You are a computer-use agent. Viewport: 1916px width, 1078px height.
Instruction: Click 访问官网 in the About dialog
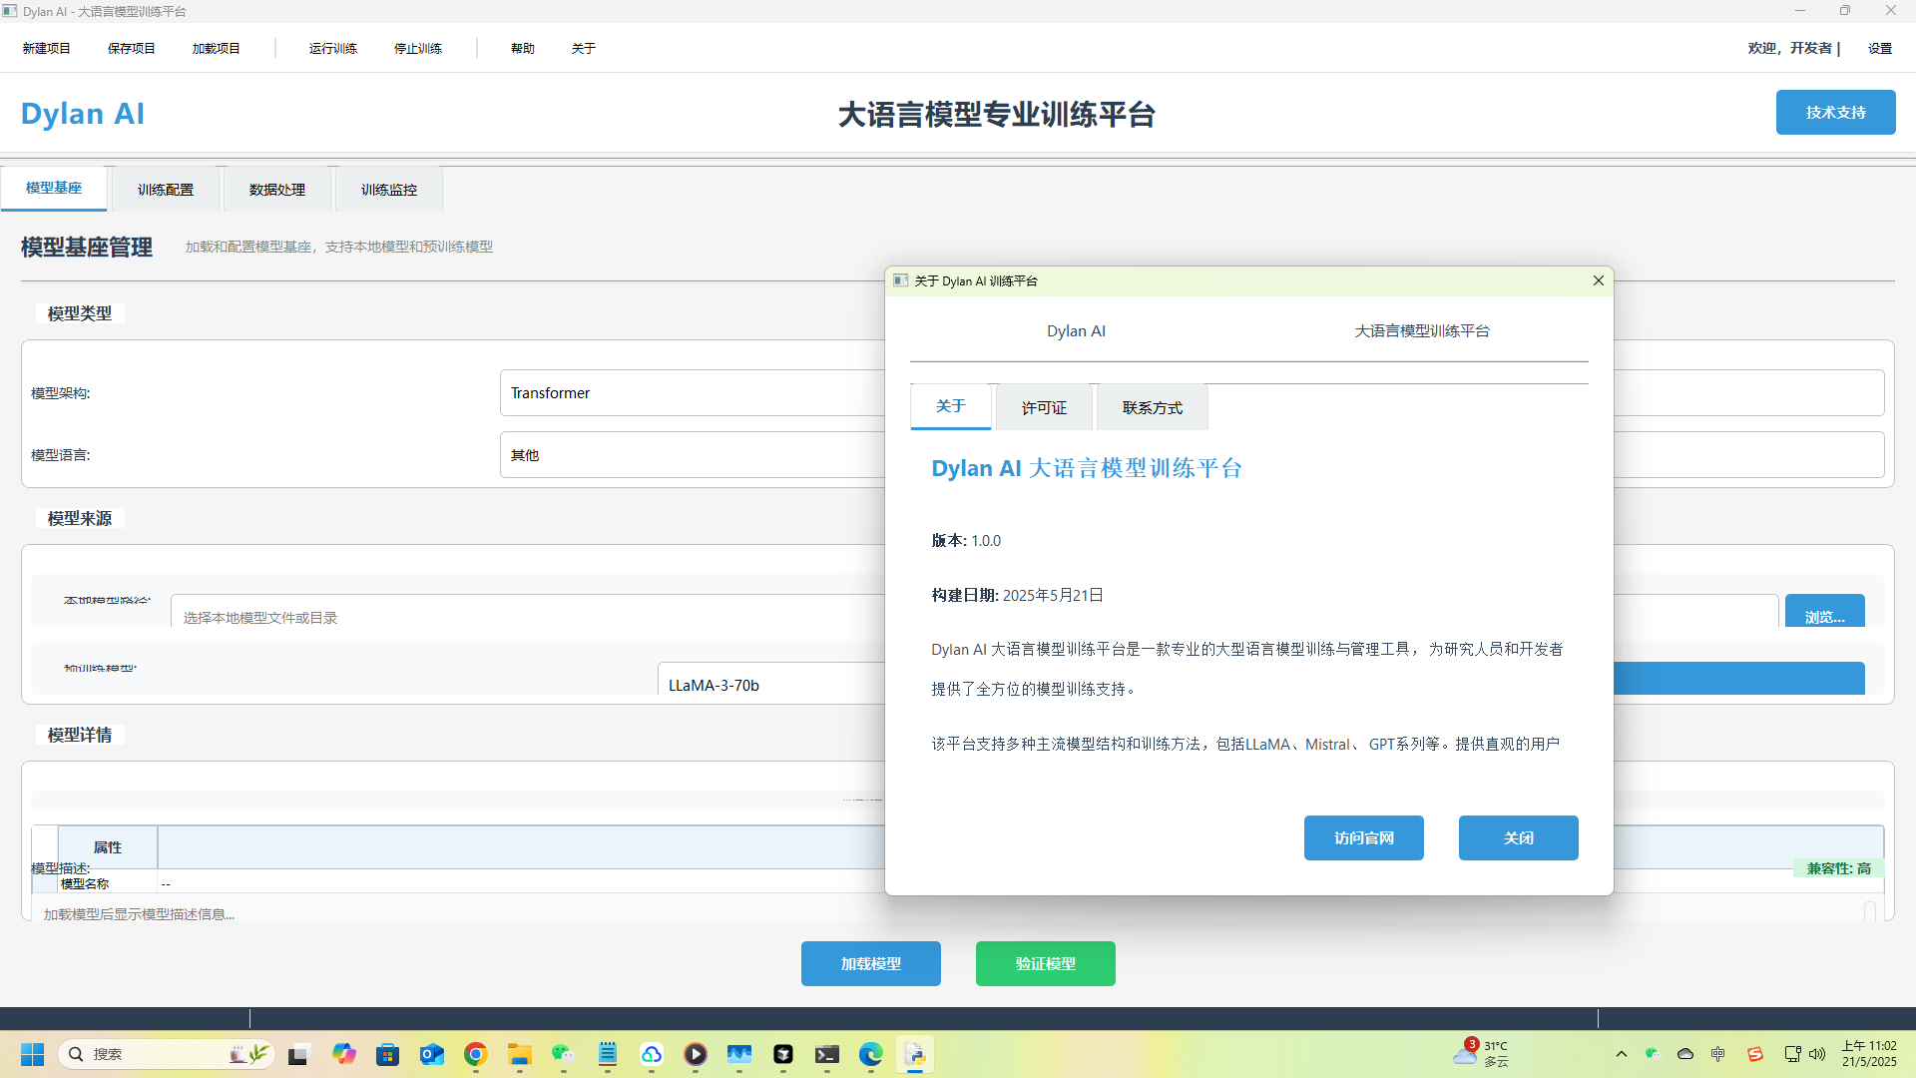(x=1363, y=837)
